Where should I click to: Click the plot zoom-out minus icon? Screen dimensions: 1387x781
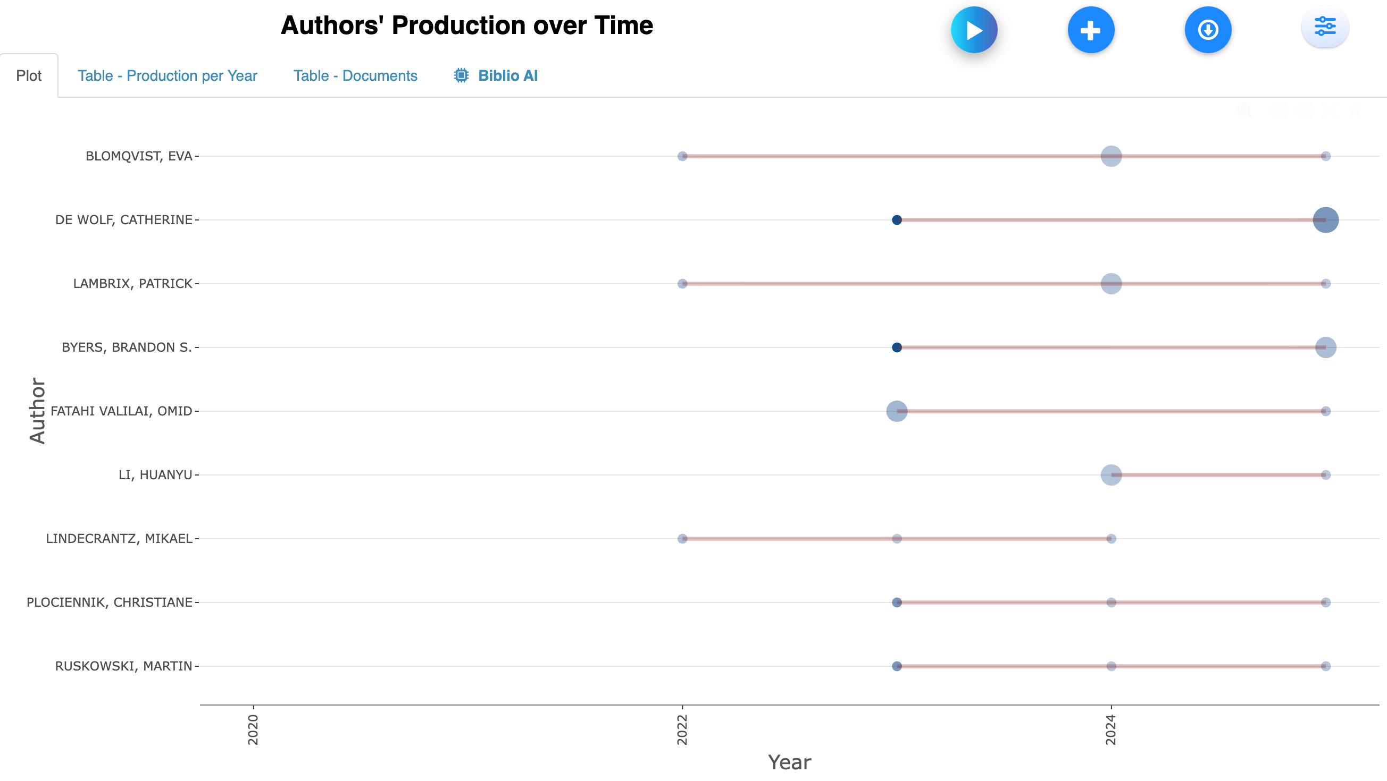click(x=1304, y=111)
